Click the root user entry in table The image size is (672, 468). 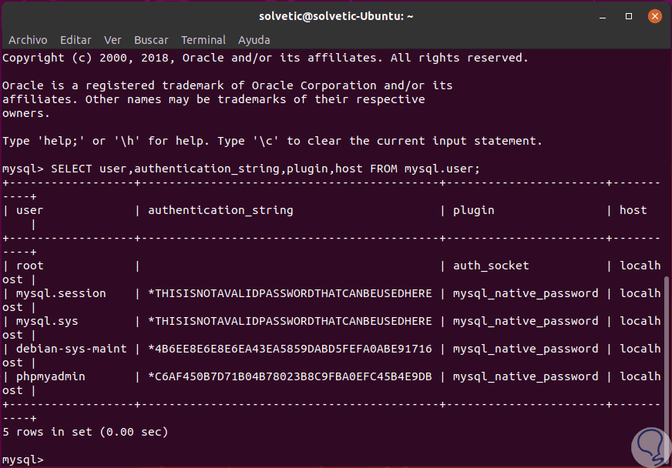30,266
